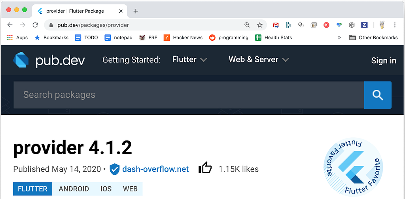Select the IOS platform tag

[x=106, y=189]
